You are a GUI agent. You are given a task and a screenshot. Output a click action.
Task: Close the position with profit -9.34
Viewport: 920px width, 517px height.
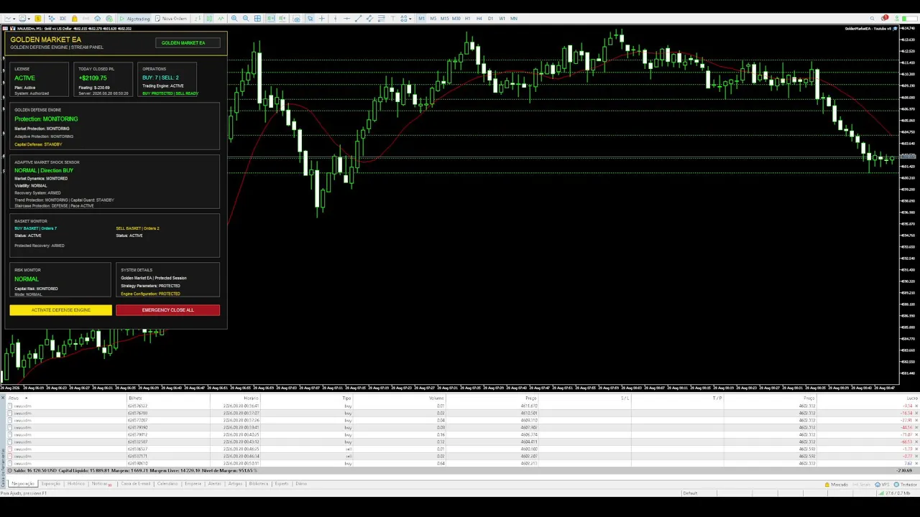915,406
